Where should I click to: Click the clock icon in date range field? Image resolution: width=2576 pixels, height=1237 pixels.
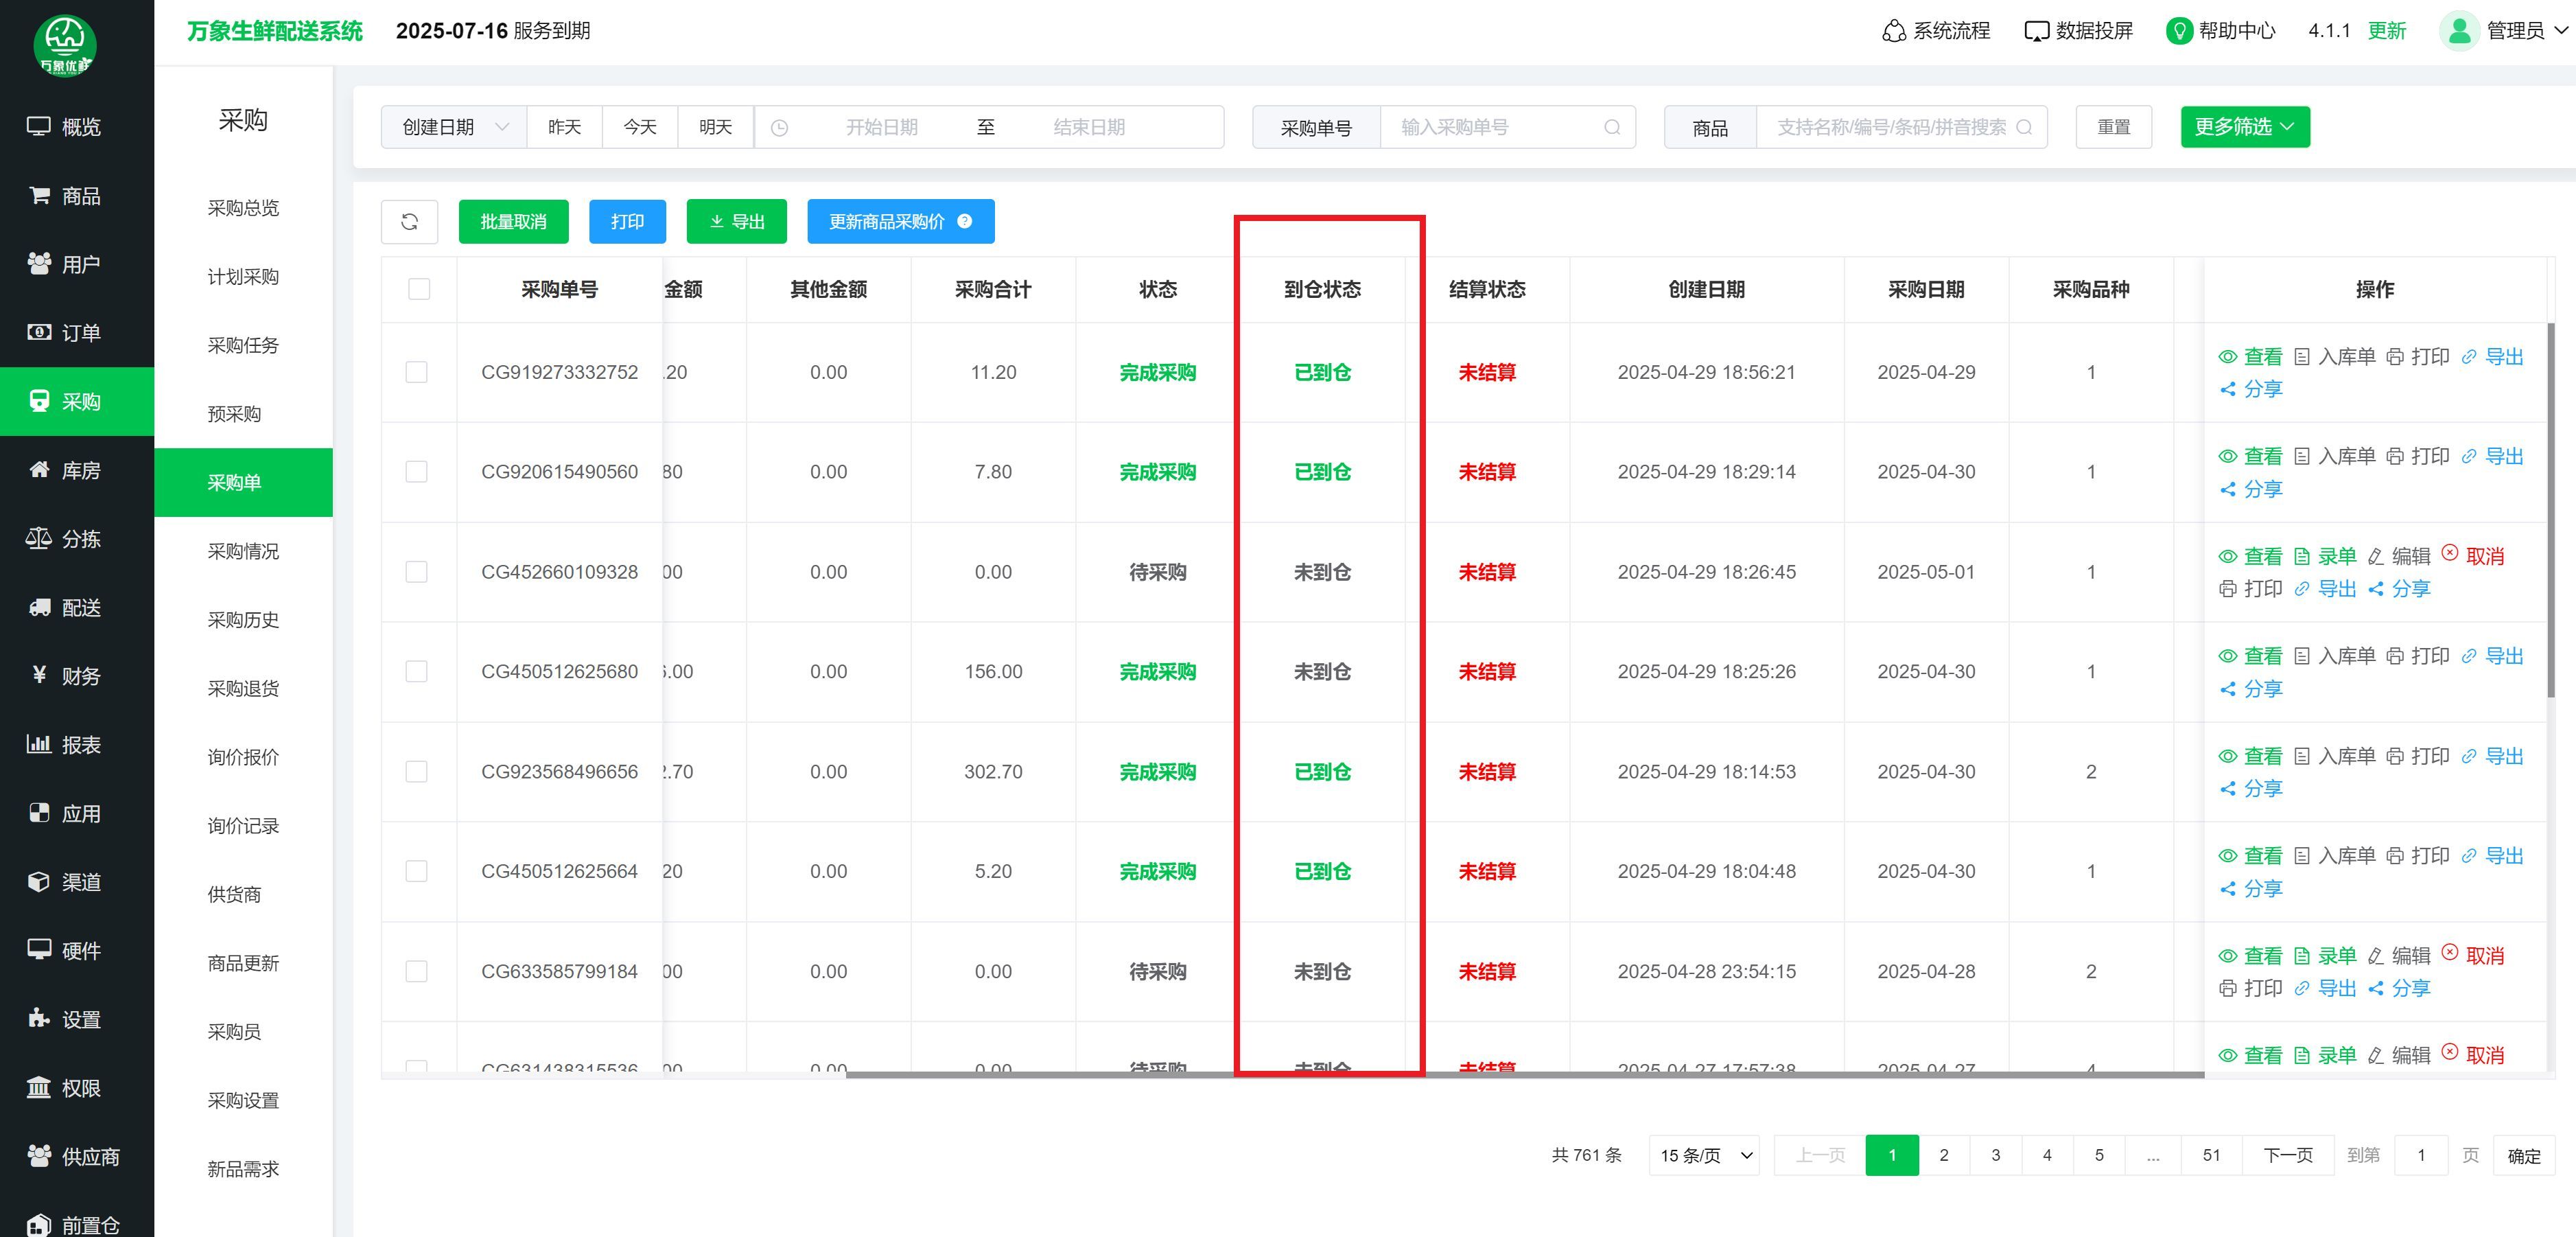[780, 128]
